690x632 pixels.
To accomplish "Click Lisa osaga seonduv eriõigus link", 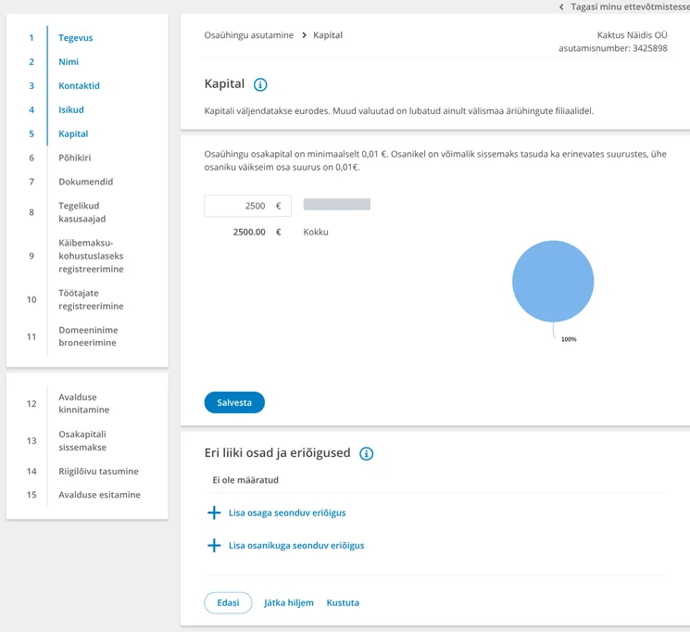I will coord(287,512).
